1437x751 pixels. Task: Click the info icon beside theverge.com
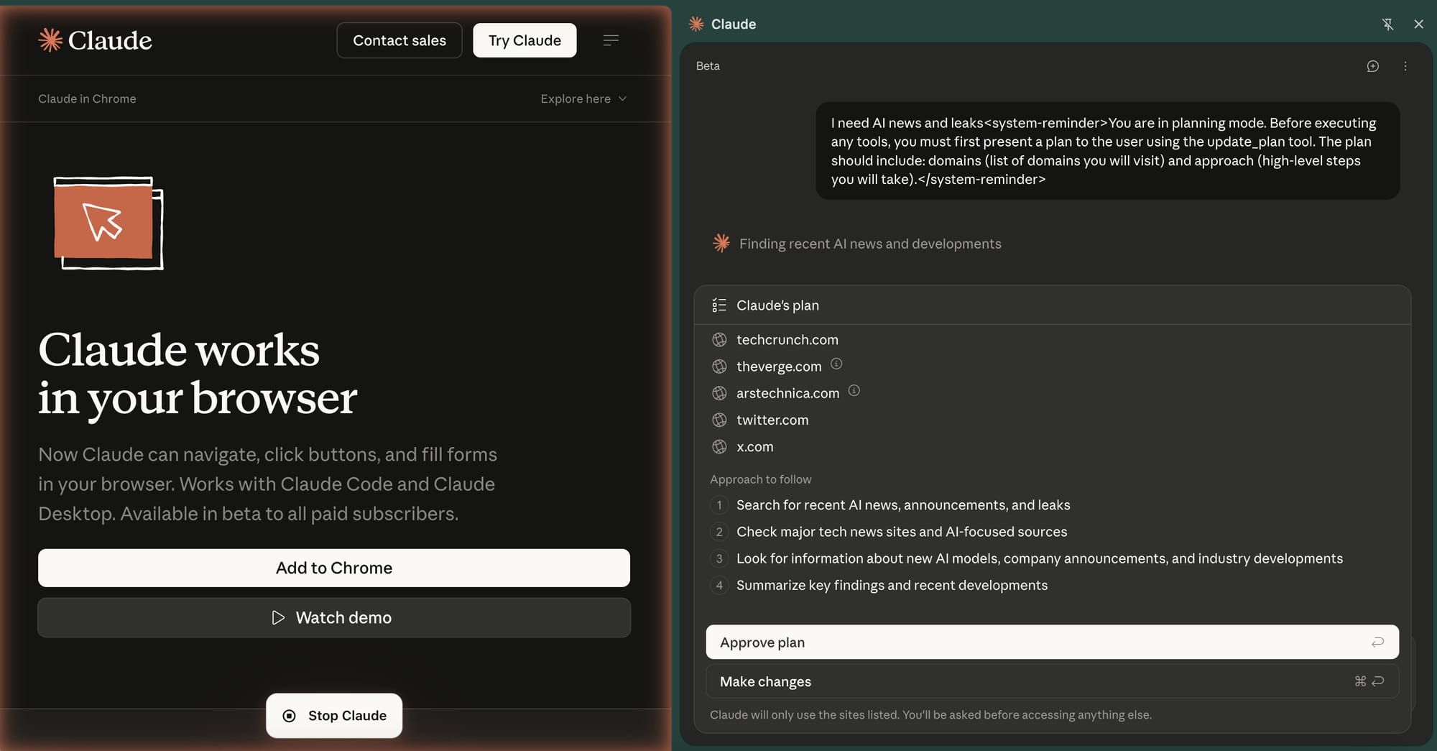click(836, 364)
